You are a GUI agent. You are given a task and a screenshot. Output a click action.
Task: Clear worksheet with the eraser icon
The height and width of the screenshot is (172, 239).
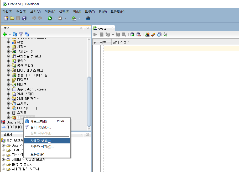pyautogui.click(x=153, y=35)
